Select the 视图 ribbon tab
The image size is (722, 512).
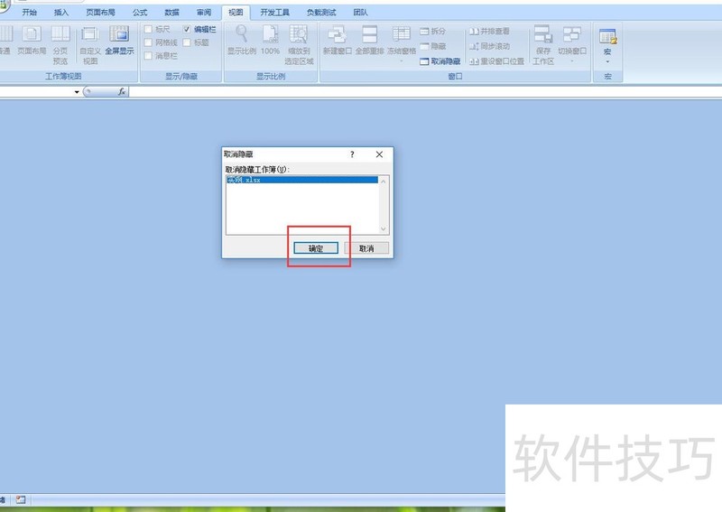[236, 13]
